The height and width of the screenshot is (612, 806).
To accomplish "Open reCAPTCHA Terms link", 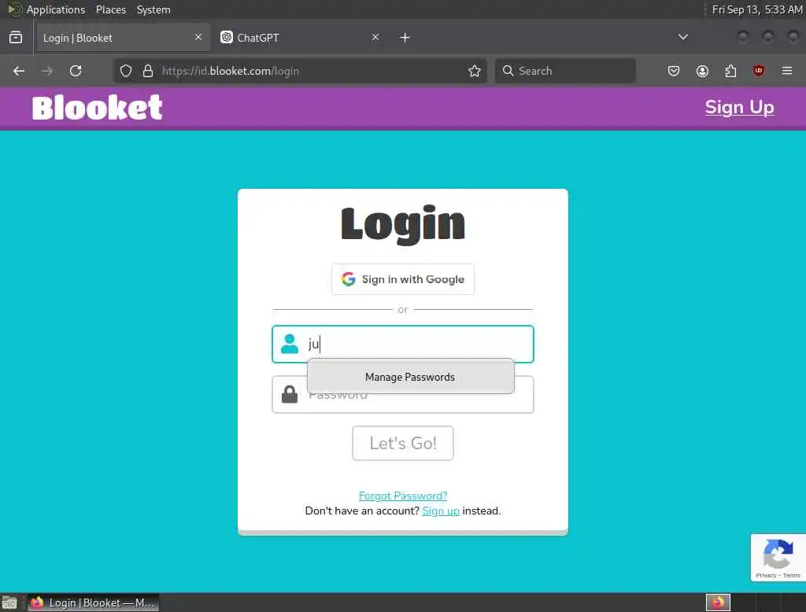I will point(792,576).
